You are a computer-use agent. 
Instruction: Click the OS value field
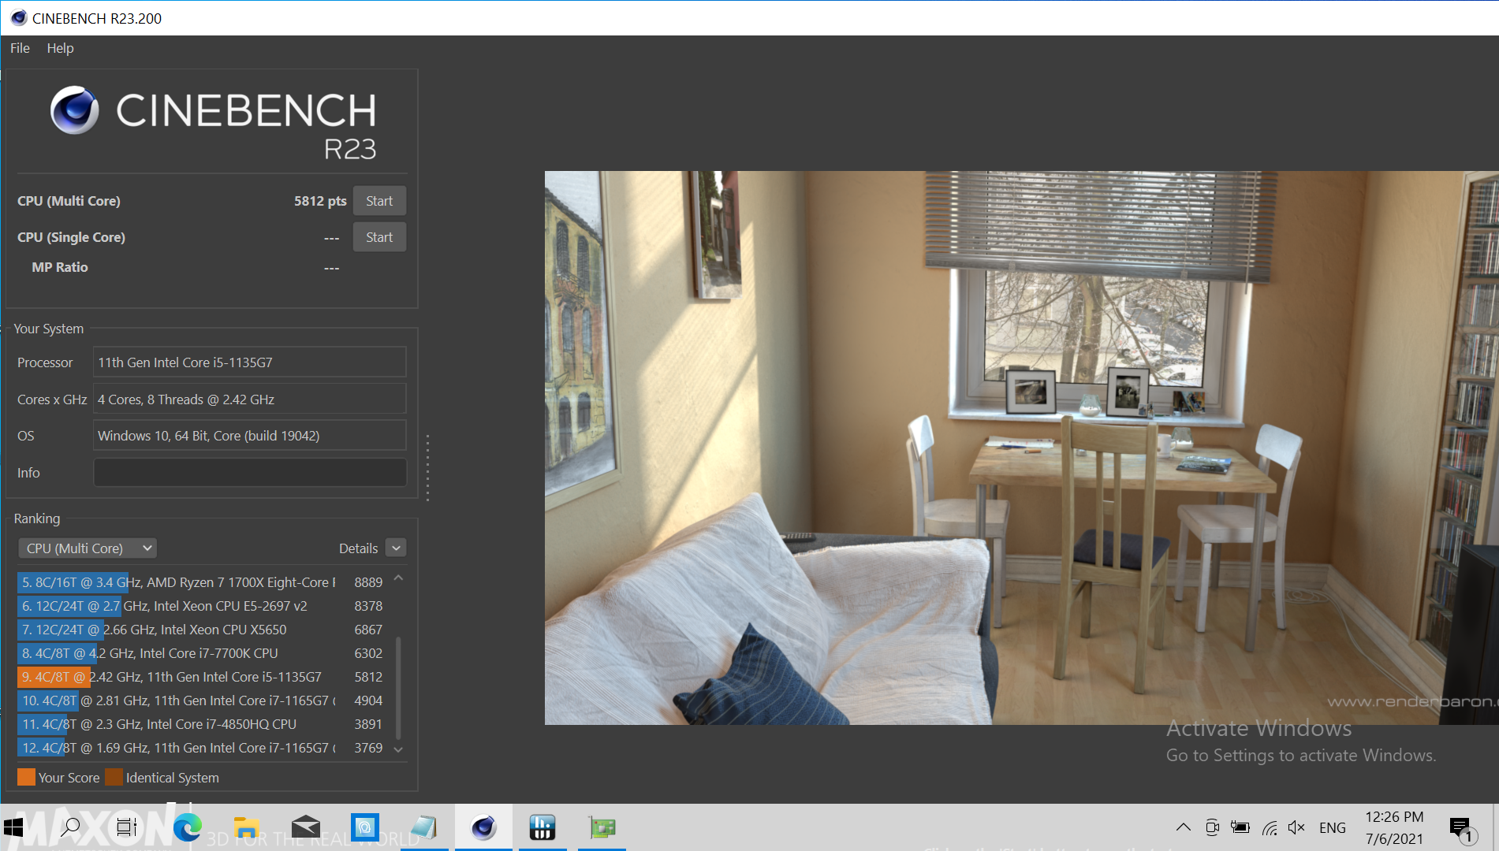pyautogui.click(x=250, y=436)
